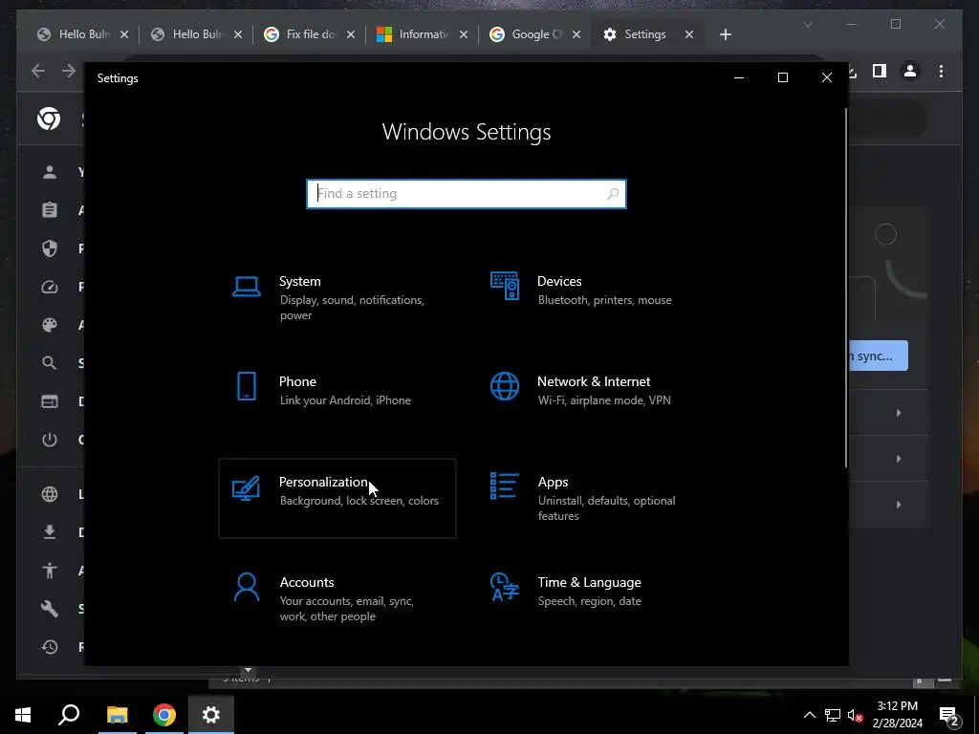Open Chrome languages globe sidebar icon
Image resolution: width=979 pixels, height=734 pixels.
click(x=50, y=494)
